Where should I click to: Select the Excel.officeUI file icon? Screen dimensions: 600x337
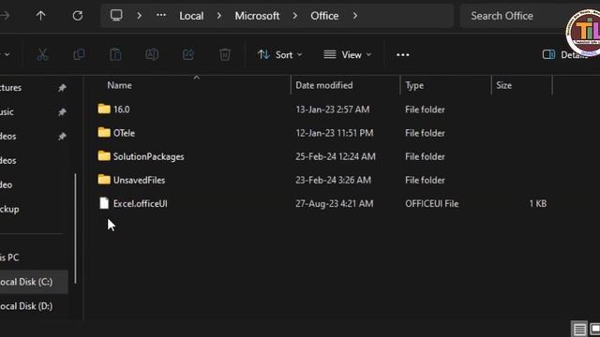104,203
